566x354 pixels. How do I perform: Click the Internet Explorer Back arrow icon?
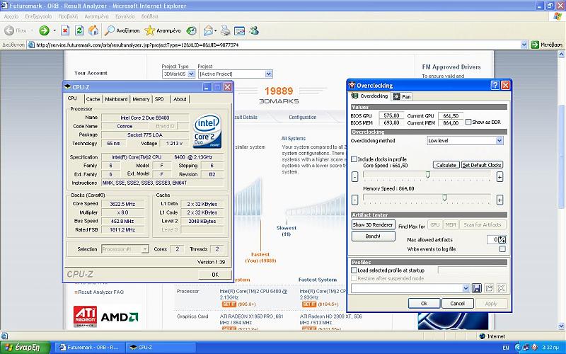coord(9,30)
